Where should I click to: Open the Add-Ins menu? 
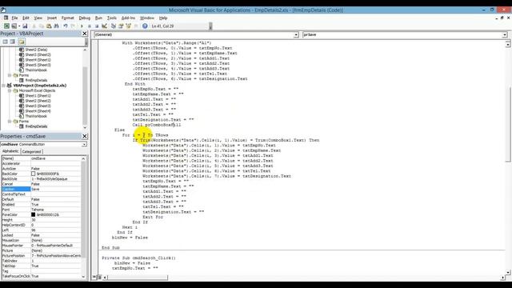pos(128,18)
